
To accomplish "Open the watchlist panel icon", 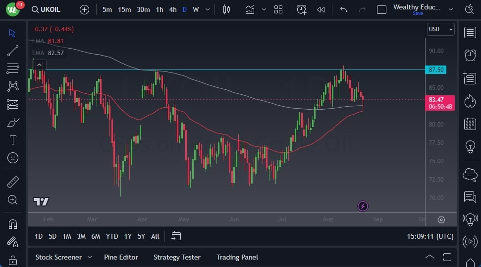I will [x=470, y=32].
